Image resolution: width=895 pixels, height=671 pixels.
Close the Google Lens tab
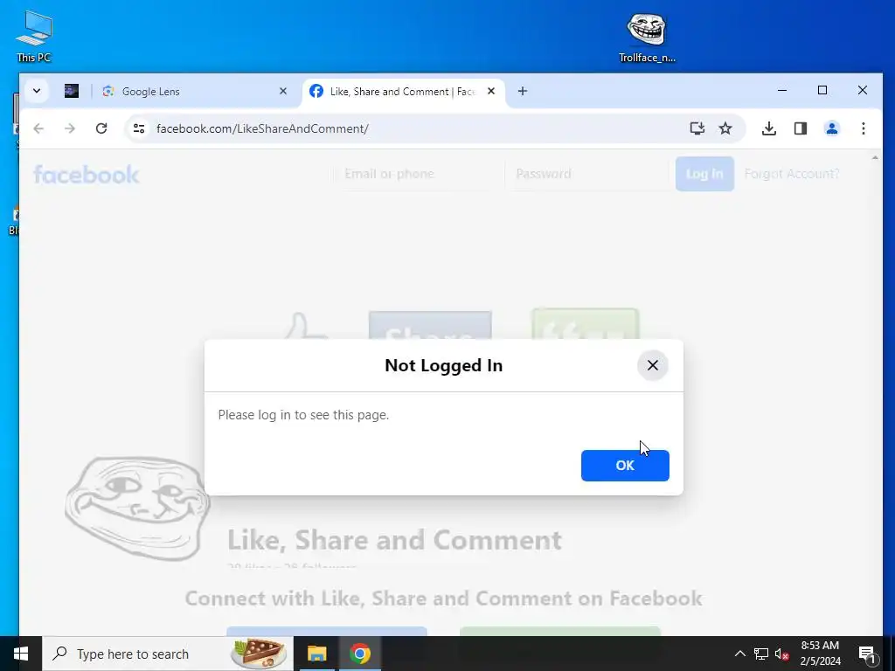click(x=282, y=91)
